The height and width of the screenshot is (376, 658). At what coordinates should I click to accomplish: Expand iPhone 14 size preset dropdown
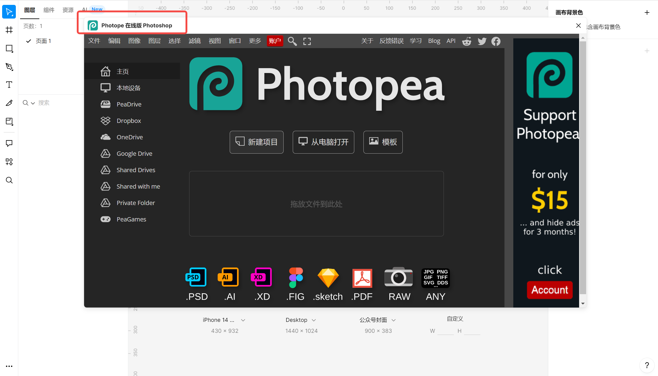243,320
